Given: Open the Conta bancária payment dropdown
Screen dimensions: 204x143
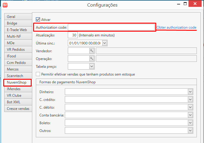Looking at the screenshot, I should pyautogui.click(x=190, y=115).
